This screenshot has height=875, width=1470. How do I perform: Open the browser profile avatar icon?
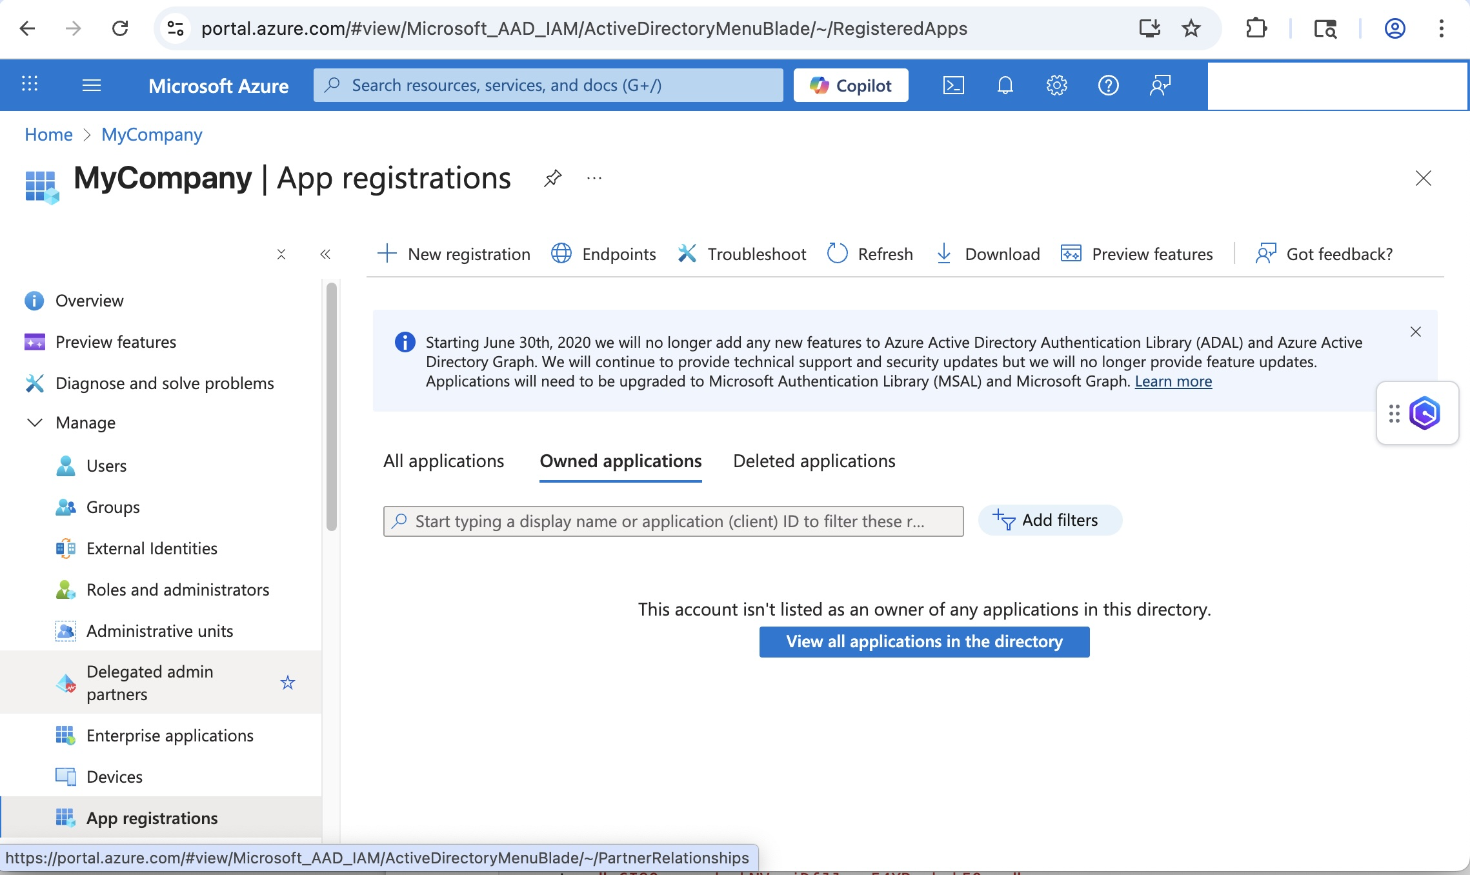pyautogui.click(x=1394, y=28)
